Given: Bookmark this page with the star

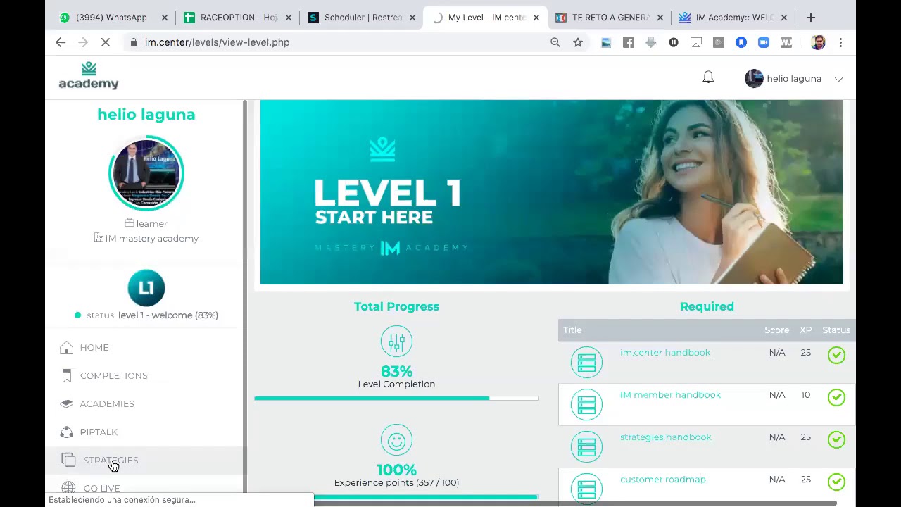Looking at the screenshot, I should tap(578, 42).
